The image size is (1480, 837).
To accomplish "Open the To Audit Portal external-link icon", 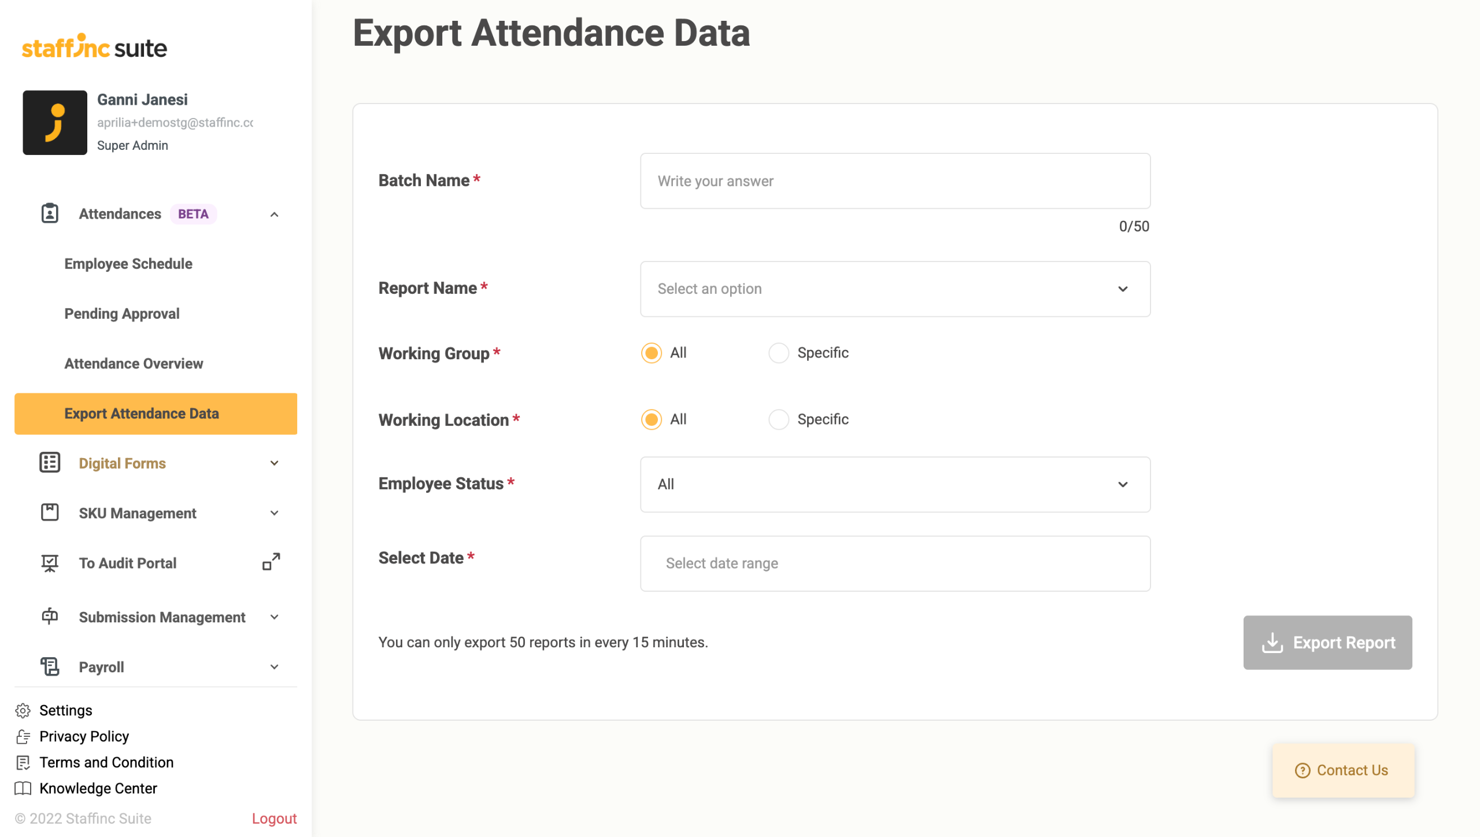I will pyautogui.click(x=271, y=562).
